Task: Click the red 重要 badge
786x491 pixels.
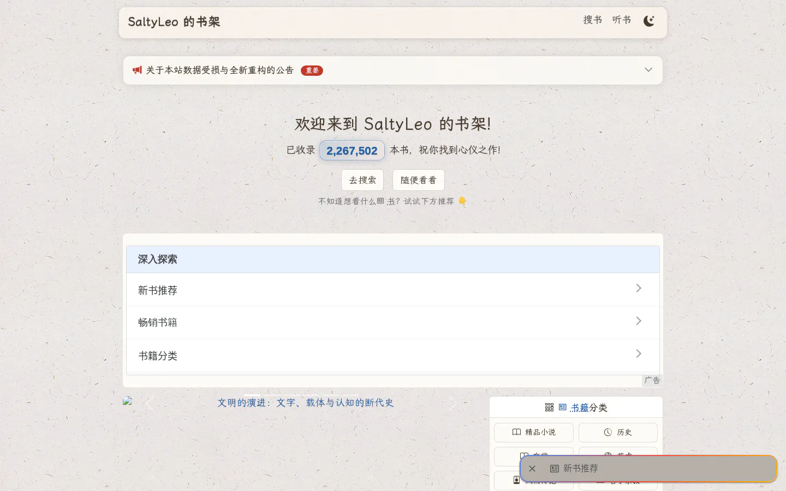Action: tap(312, 70)
